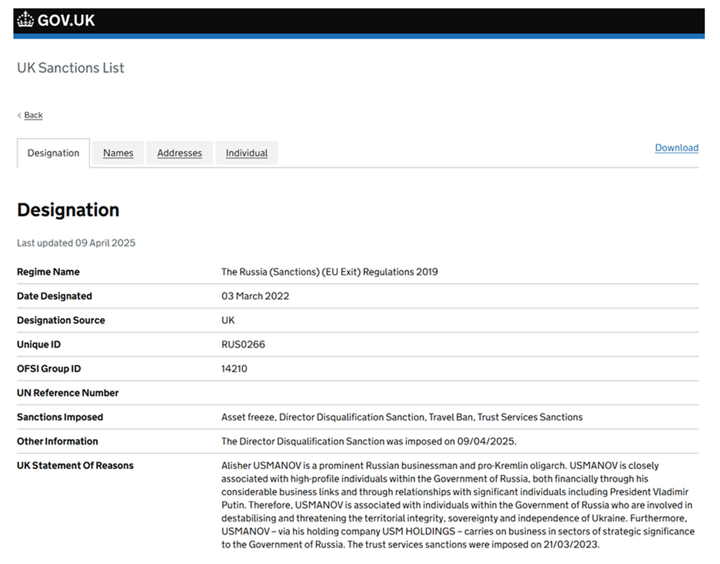This screenshot has width=720, height=564.
Task: Select the RUS0266 unique ID value
Action: [243, 345]
